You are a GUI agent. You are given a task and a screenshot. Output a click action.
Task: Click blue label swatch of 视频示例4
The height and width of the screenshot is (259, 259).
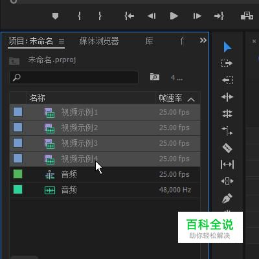click(17, 159)
